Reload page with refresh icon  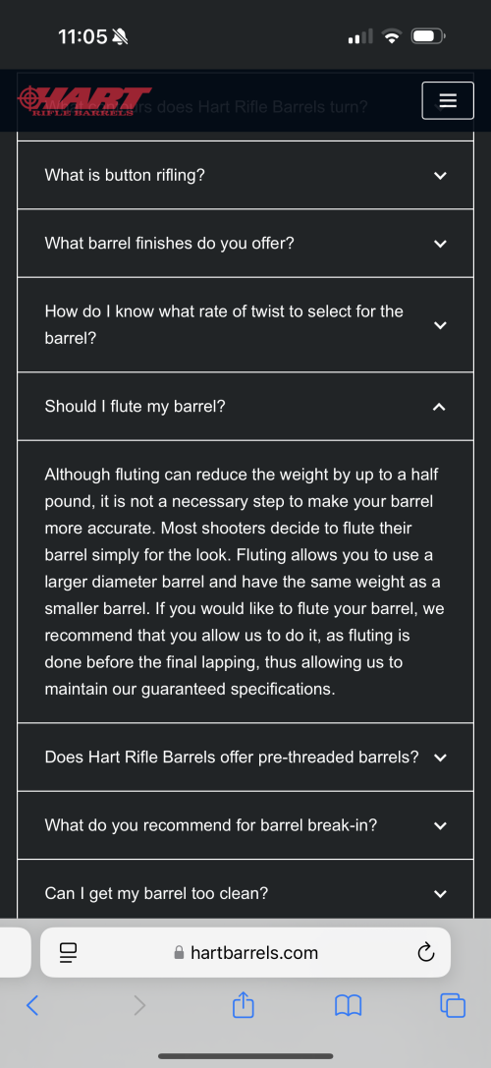coord(425,952)
